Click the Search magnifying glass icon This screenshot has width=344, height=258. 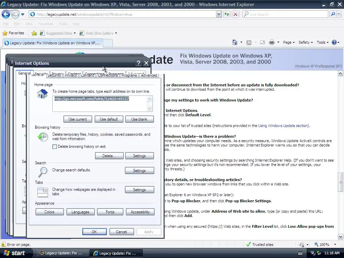43,172
